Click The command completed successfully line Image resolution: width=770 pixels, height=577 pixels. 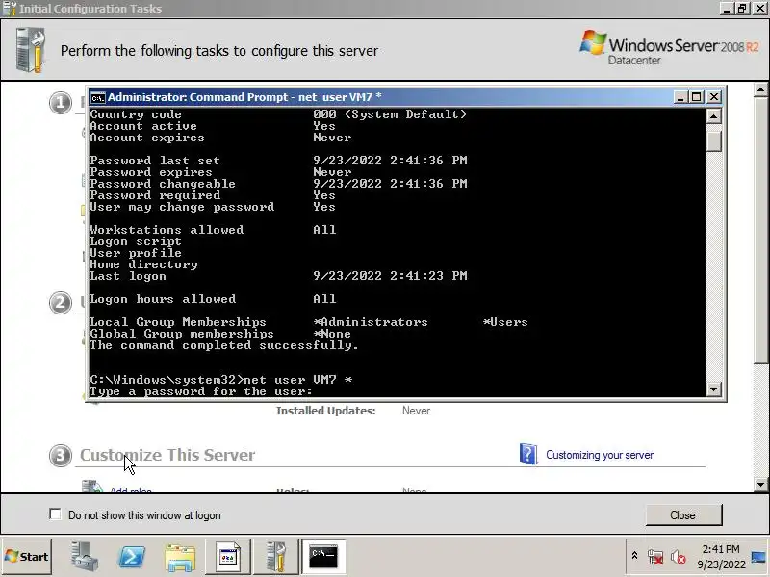(224, 345)
